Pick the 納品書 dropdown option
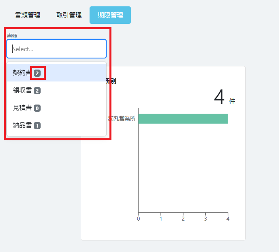Viewport: 279px width, 252px height. [x=22, y=126]
